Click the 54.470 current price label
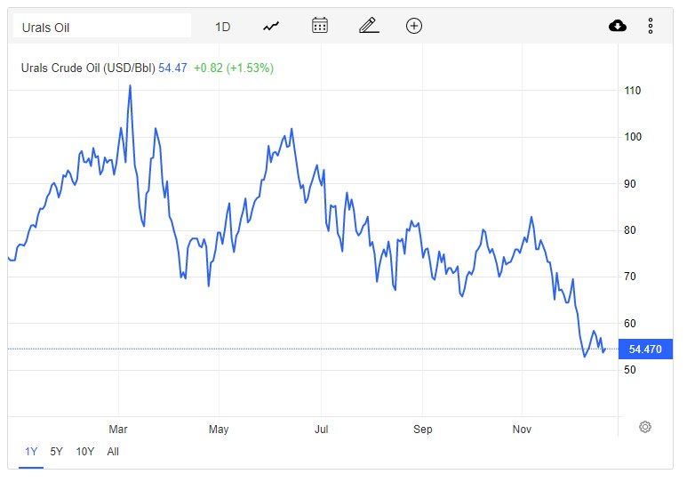This screenshot has width=687, height=482. 646,349
